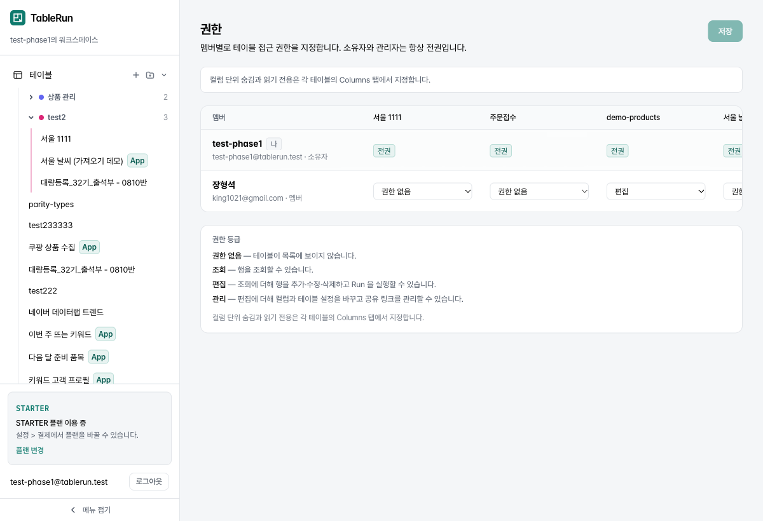Click the 전권 badge under 서울 1111
763x521 pixels.
click(384, 151)
